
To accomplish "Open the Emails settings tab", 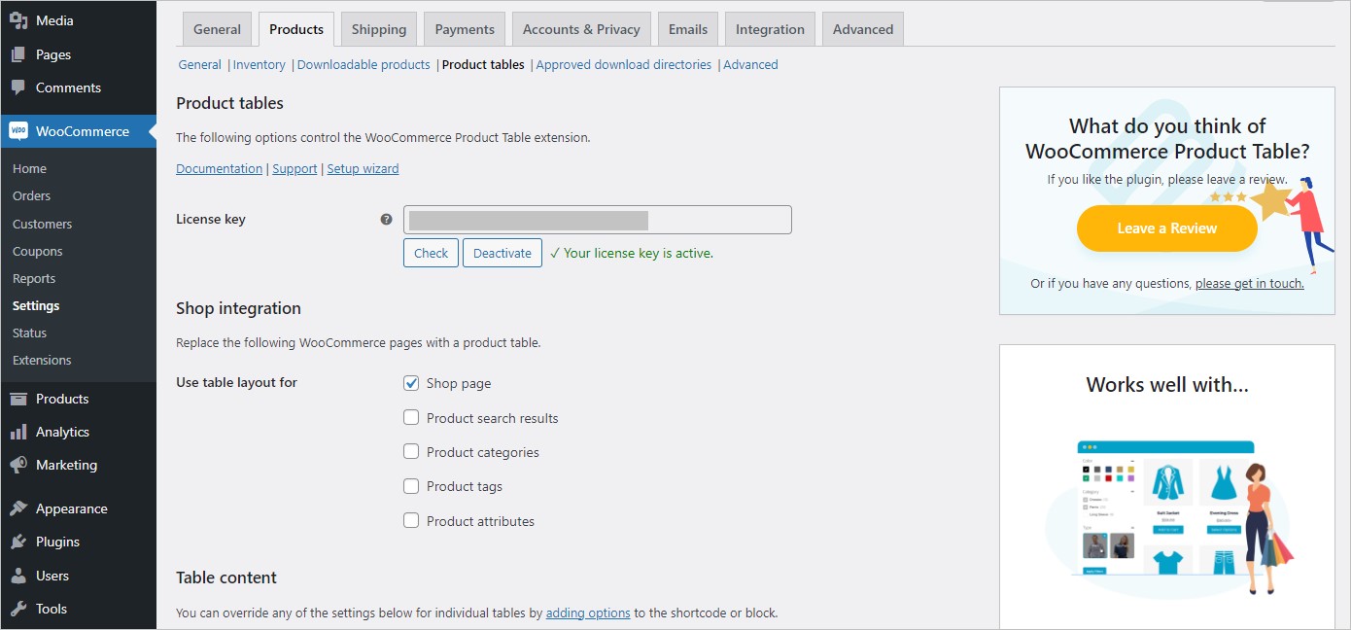I will [687, 28].
